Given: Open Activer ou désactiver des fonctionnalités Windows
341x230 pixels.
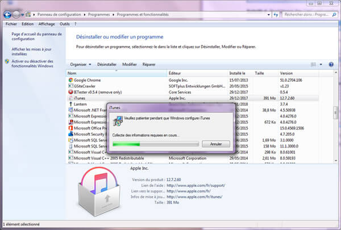Looking at the screenshot, I should [x=32, y=64].
